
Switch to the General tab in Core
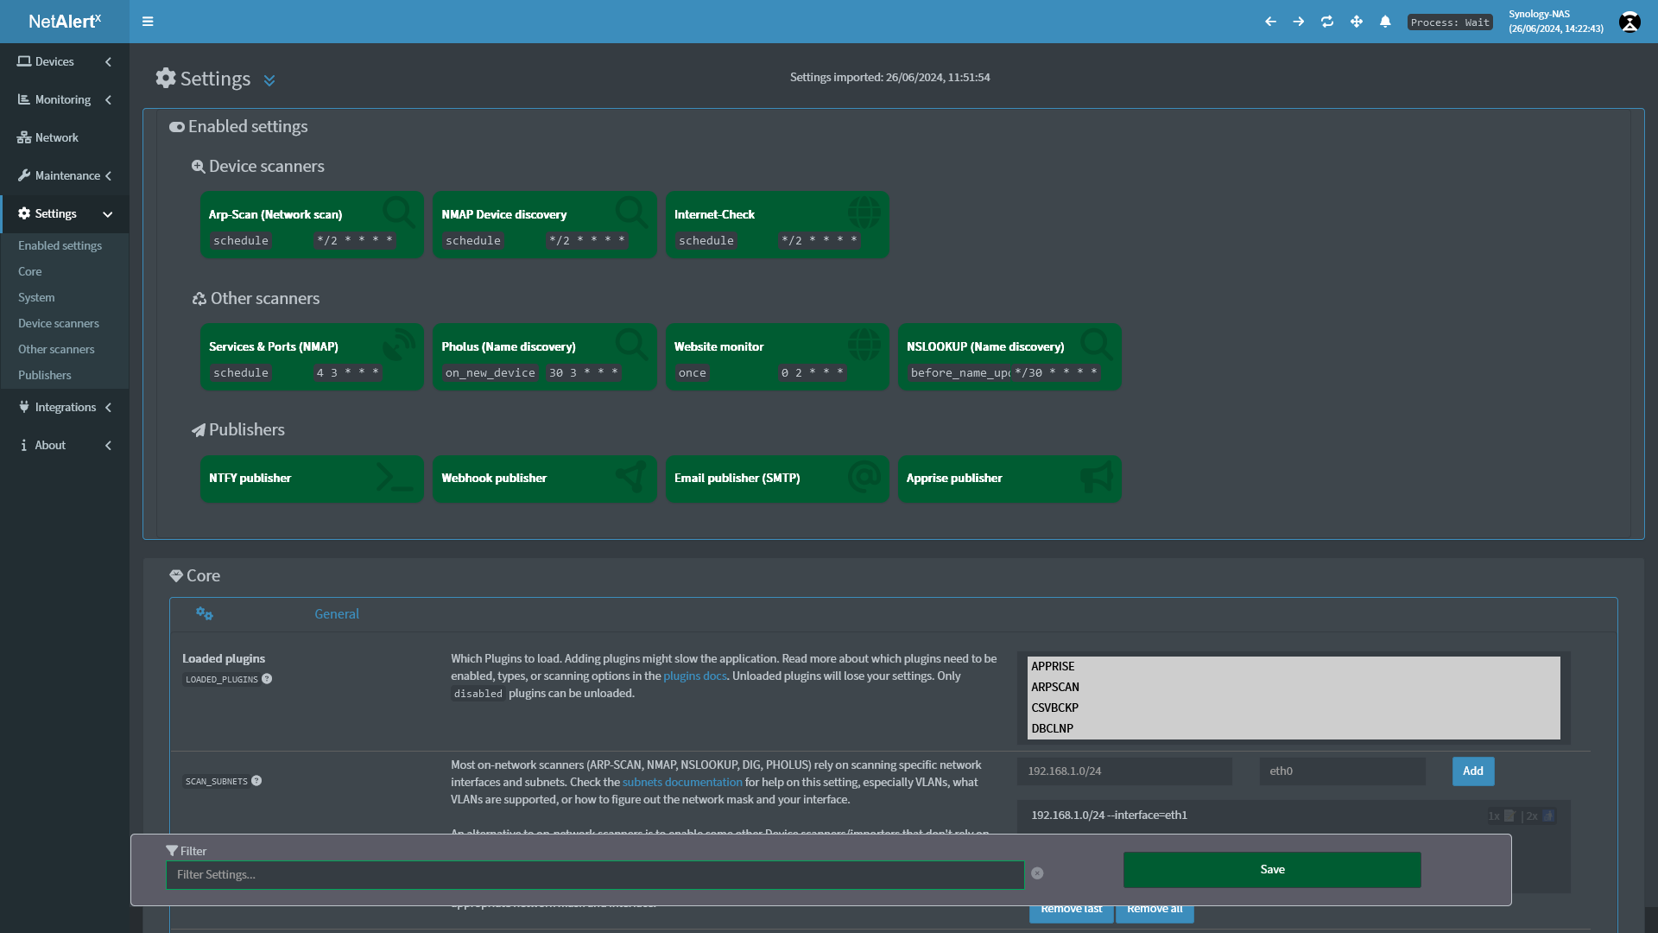[336, 613]
